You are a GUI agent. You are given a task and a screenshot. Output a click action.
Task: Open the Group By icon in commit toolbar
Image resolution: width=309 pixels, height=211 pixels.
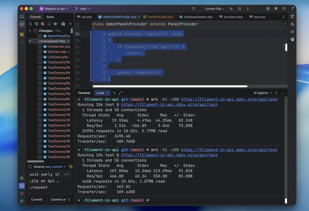tap(63, 24)
